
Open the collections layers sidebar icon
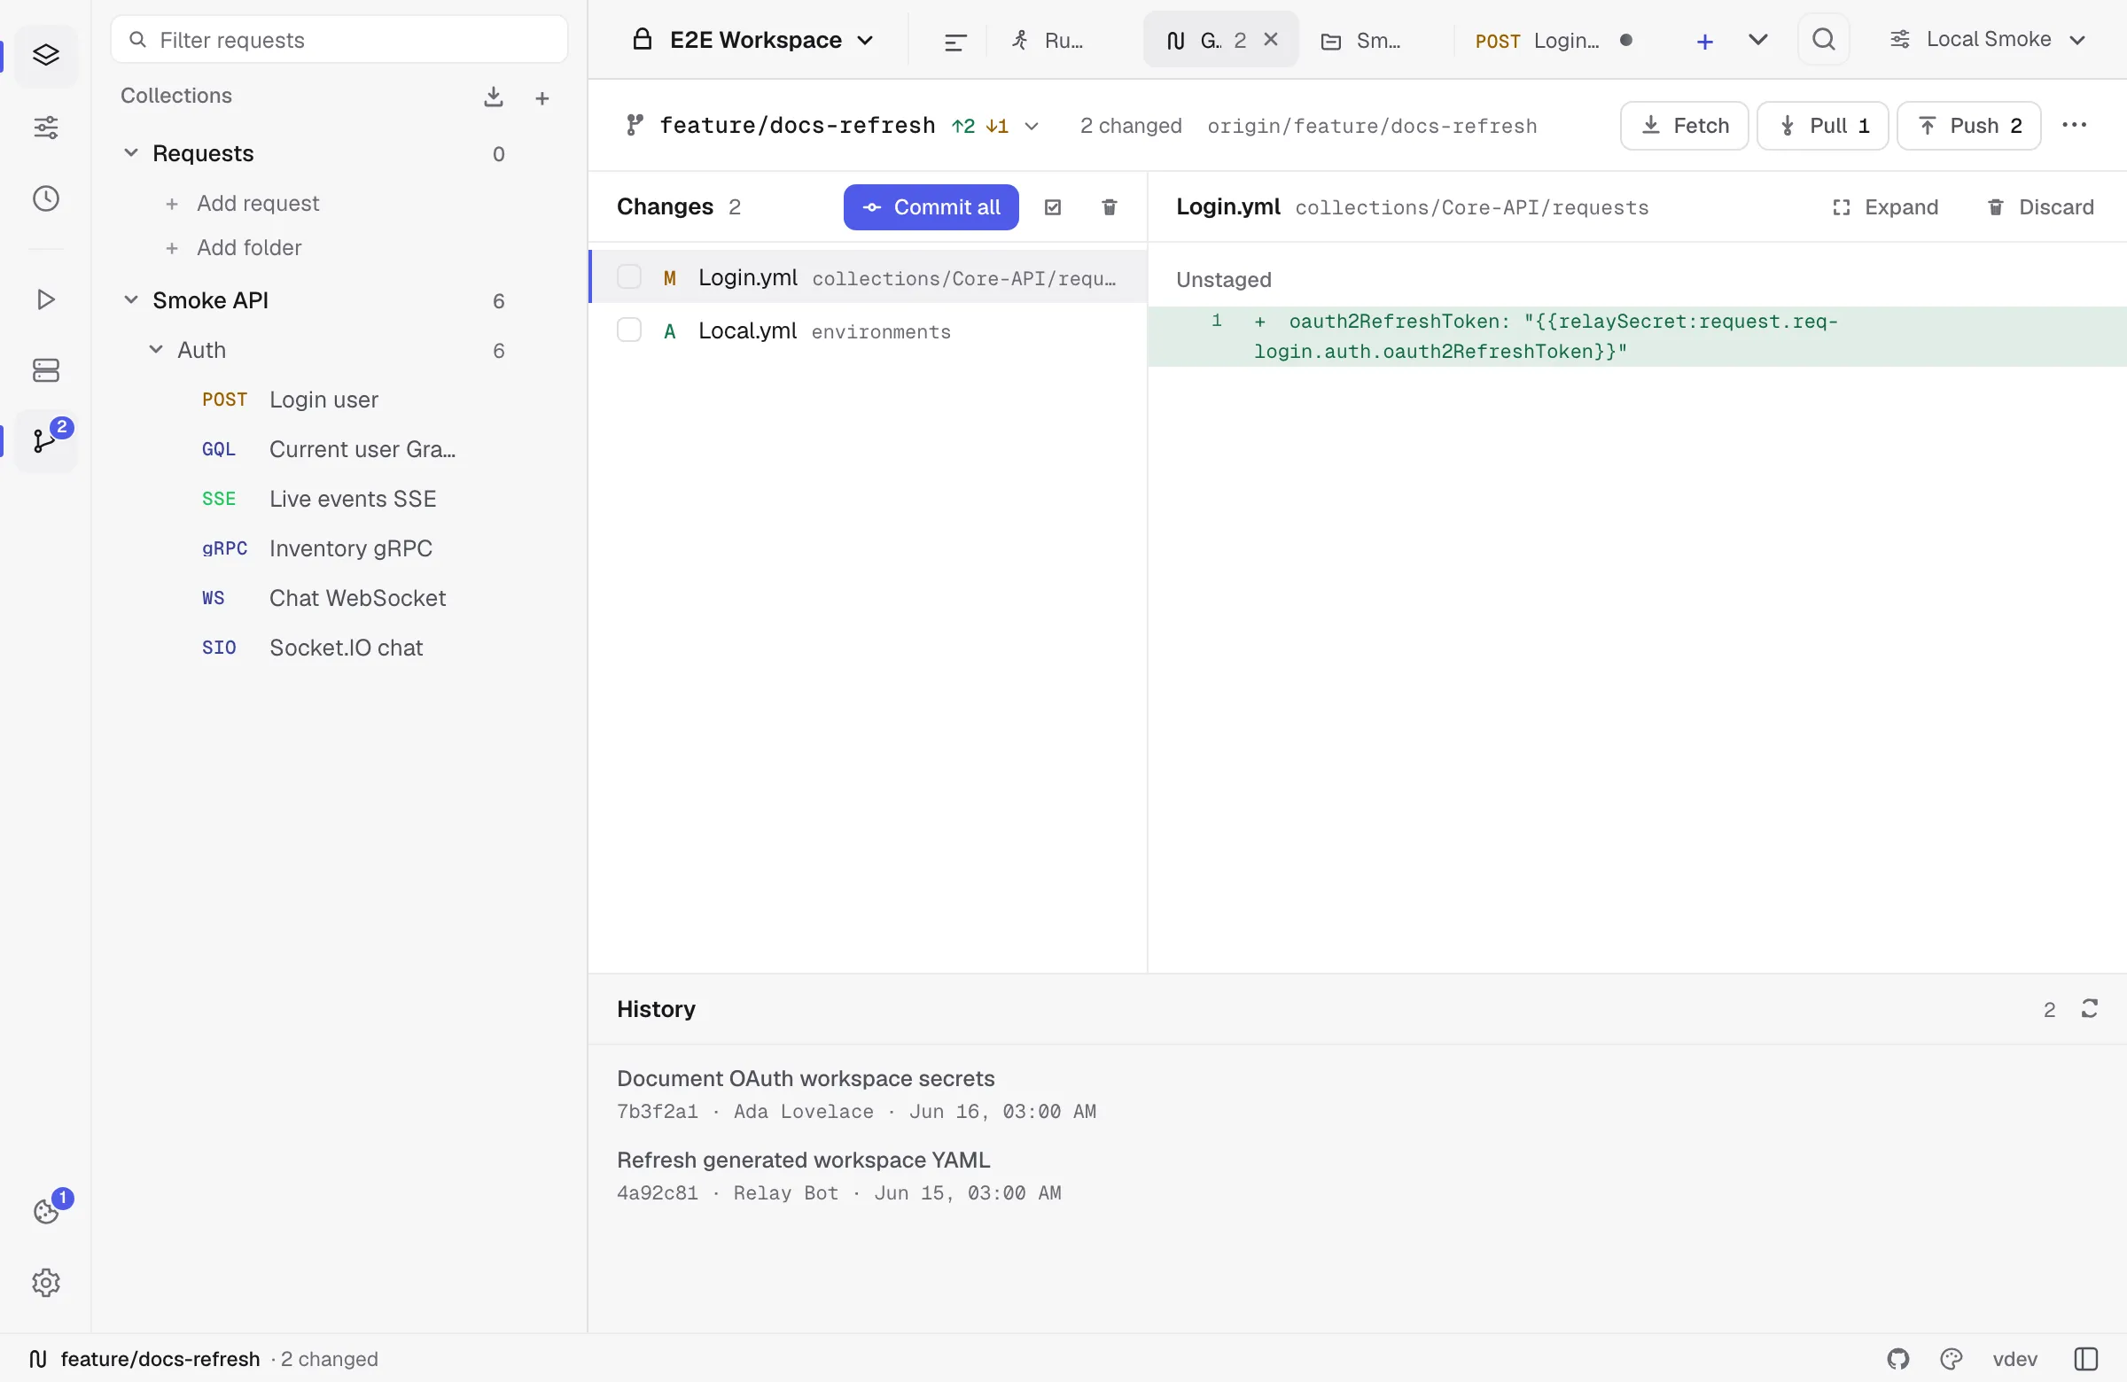click(x=45, y=56)
